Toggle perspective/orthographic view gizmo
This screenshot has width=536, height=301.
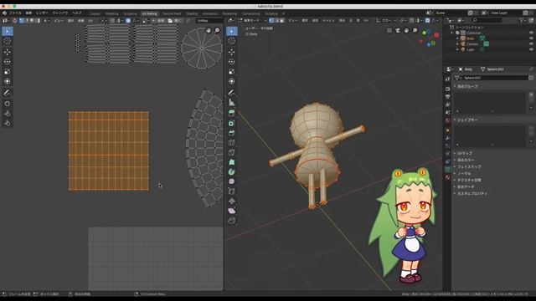click(x=389, y=31)
